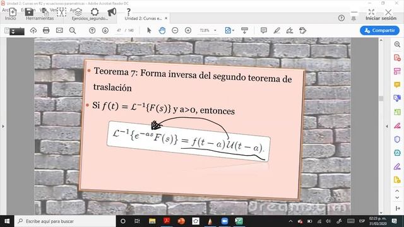Click the overlay question mark icon
Viewport: 404px width, 227px height.
(x=128, y=11)
